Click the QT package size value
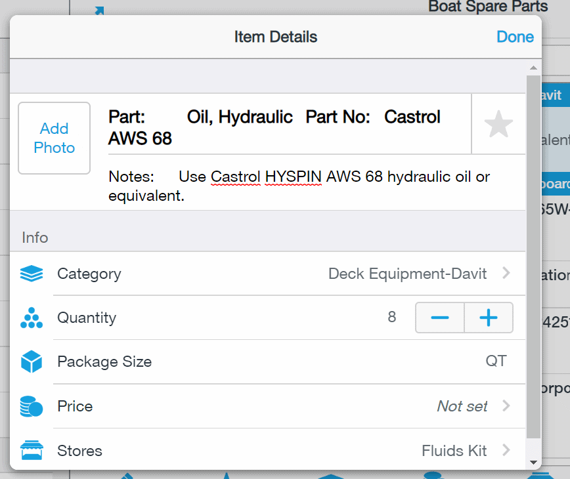 [x=496, y=361]
